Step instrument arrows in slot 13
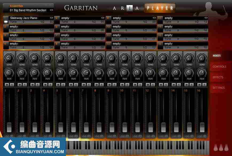 coord(206,18)
